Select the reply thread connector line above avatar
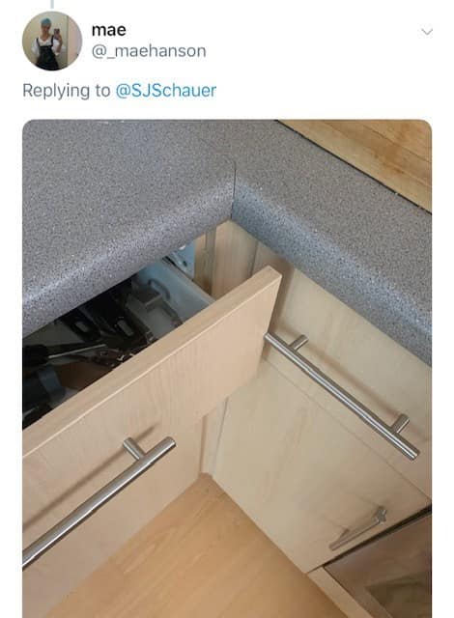 click(x=52, y=4)
